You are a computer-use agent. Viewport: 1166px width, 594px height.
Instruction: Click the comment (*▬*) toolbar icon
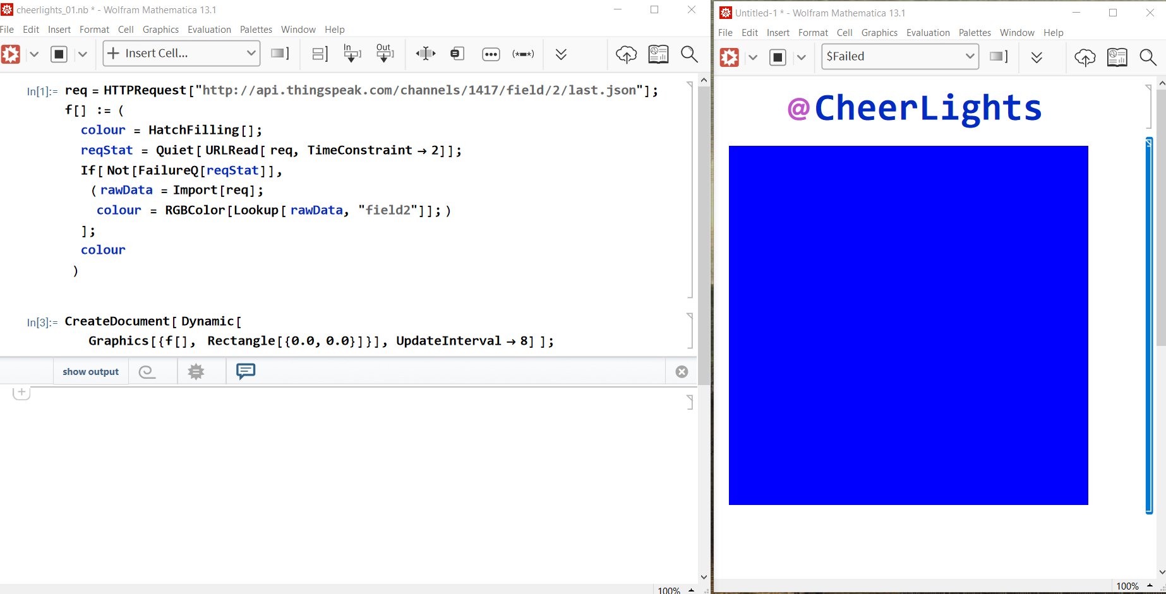click(x=523, y=54)
